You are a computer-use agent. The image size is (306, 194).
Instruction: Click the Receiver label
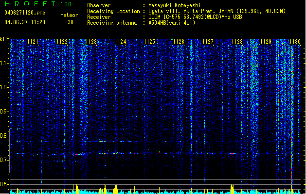click(99, 17)
